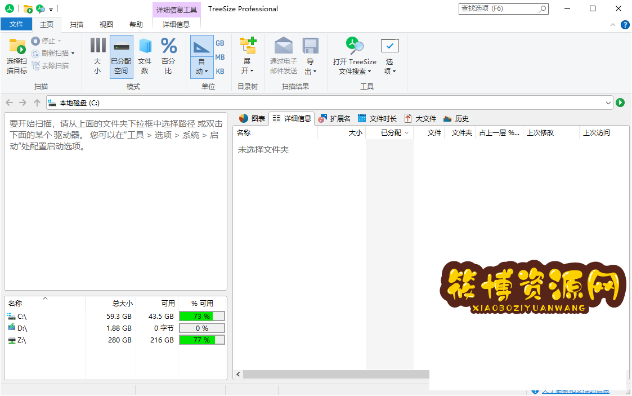Open the 帮助 ribbon tab
Screen dimensions: 632x396
coord(136,25)
